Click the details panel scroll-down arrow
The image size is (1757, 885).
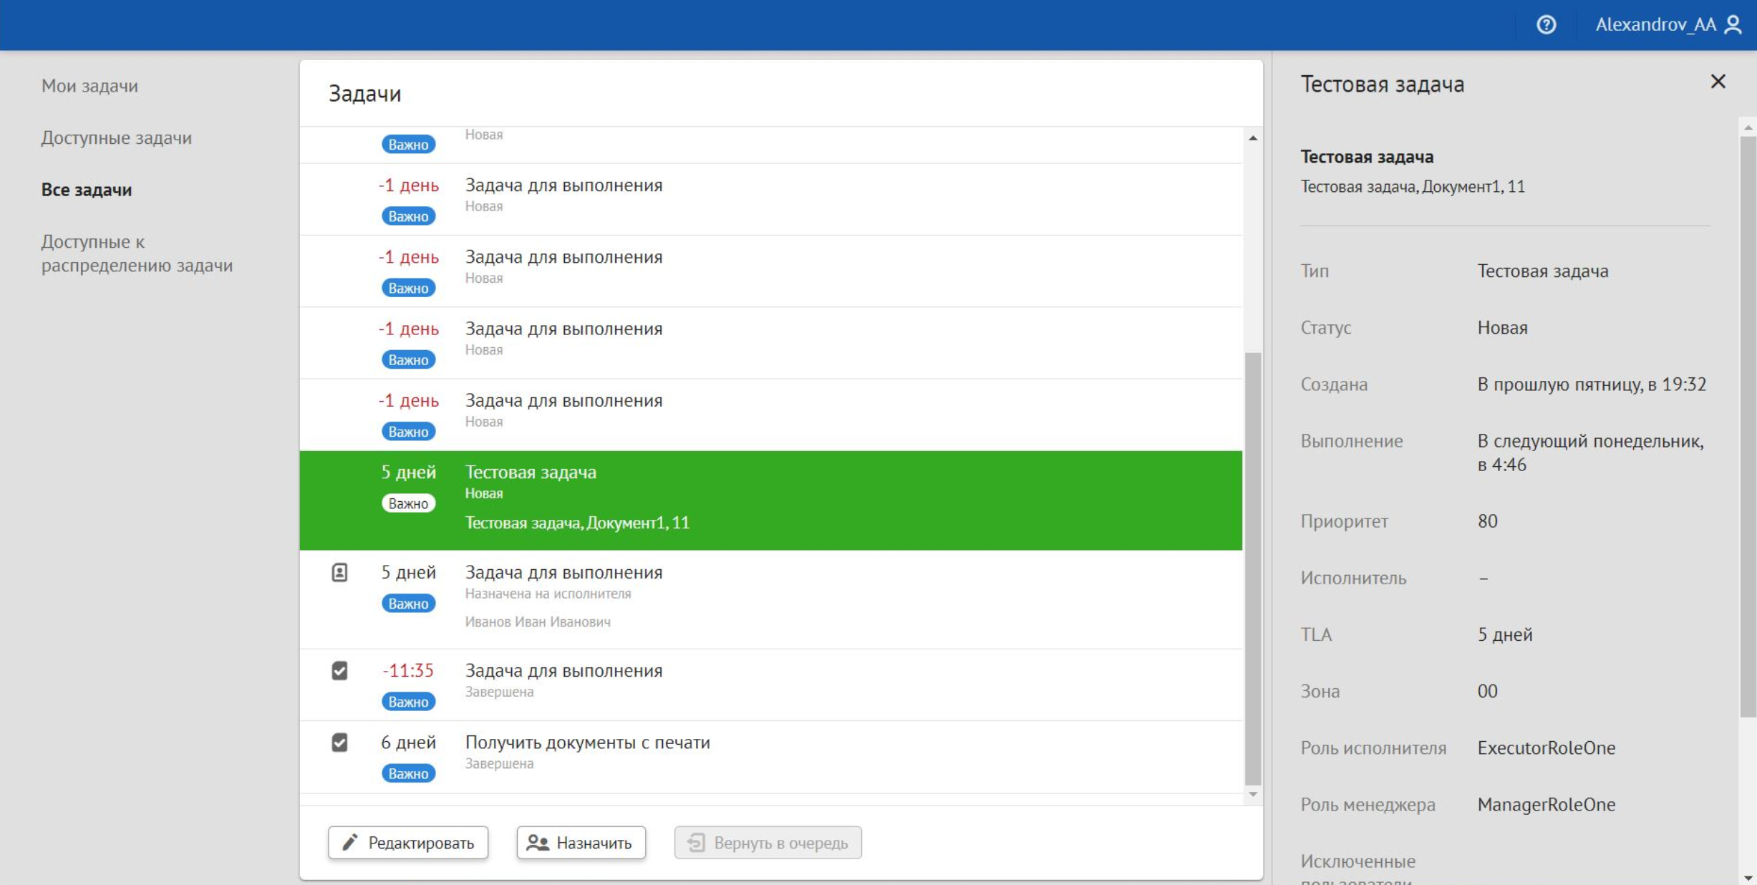[1748, 877]
